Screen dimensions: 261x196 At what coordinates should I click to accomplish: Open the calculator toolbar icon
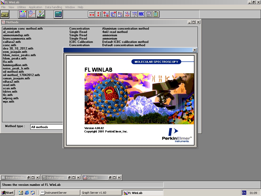pos(58,14)
